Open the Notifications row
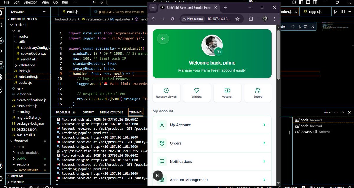 pyautogui.click(x=212, y=161)
